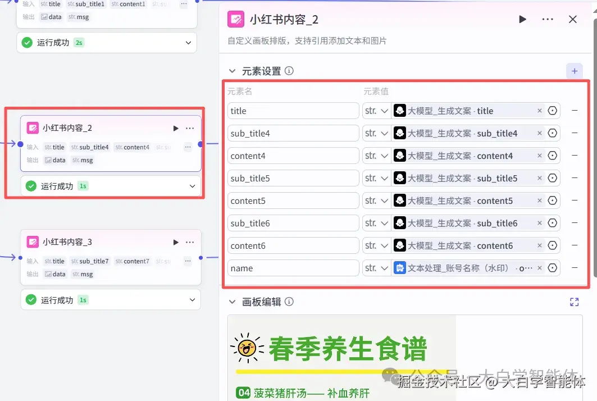This screenshot has width=597, height=401.
Task: Click the info icon beside 画板编辑
Action: [289, 302]
